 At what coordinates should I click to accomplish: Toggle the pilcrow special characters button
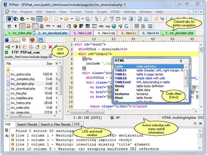click(x=16, y=26)
